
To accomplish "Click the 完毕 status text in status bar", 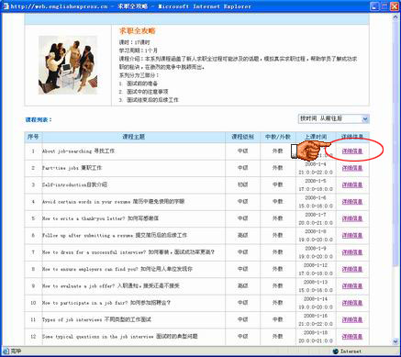I will click(16, 351).
